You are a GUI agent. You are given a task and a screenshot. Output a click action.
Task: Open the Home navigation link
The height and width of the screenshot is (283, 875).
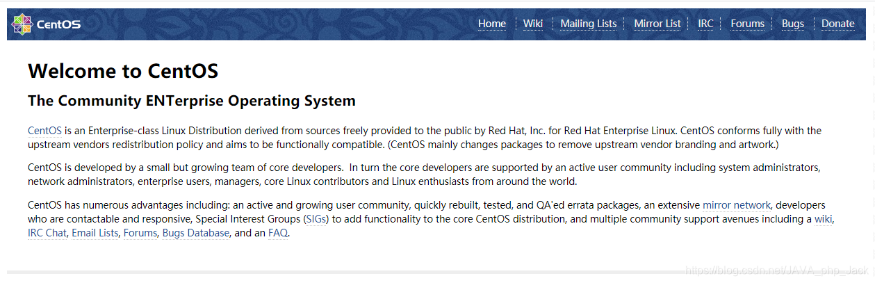point(492,24)
